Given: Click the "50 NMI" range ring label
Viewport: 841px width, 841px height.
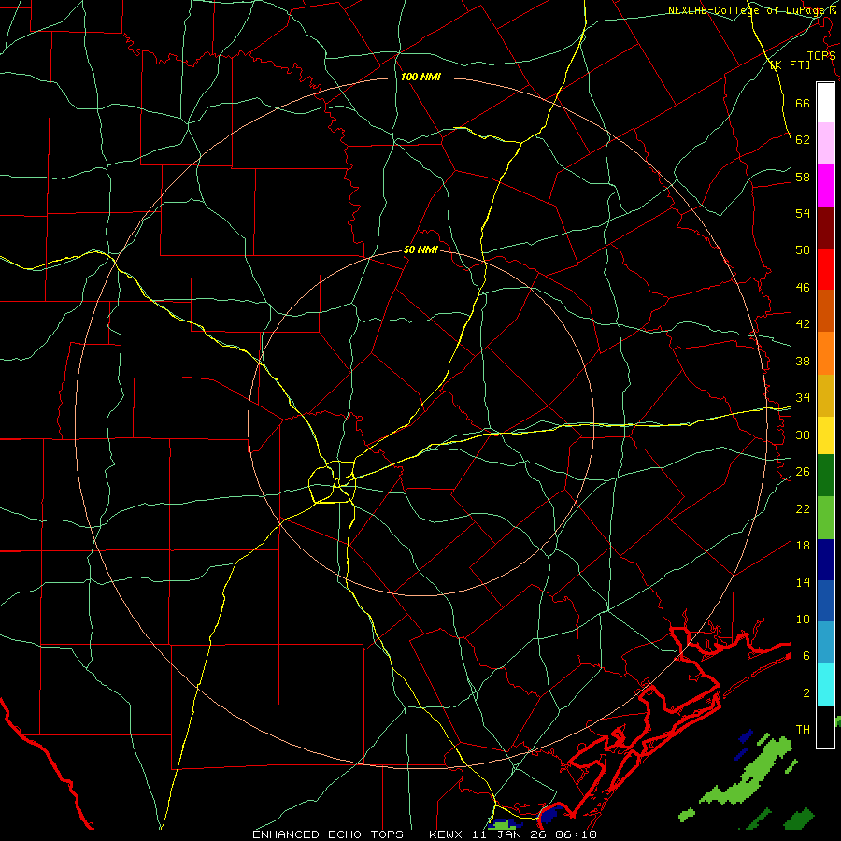Looking at the screenshot, I should tap(420, 249).
